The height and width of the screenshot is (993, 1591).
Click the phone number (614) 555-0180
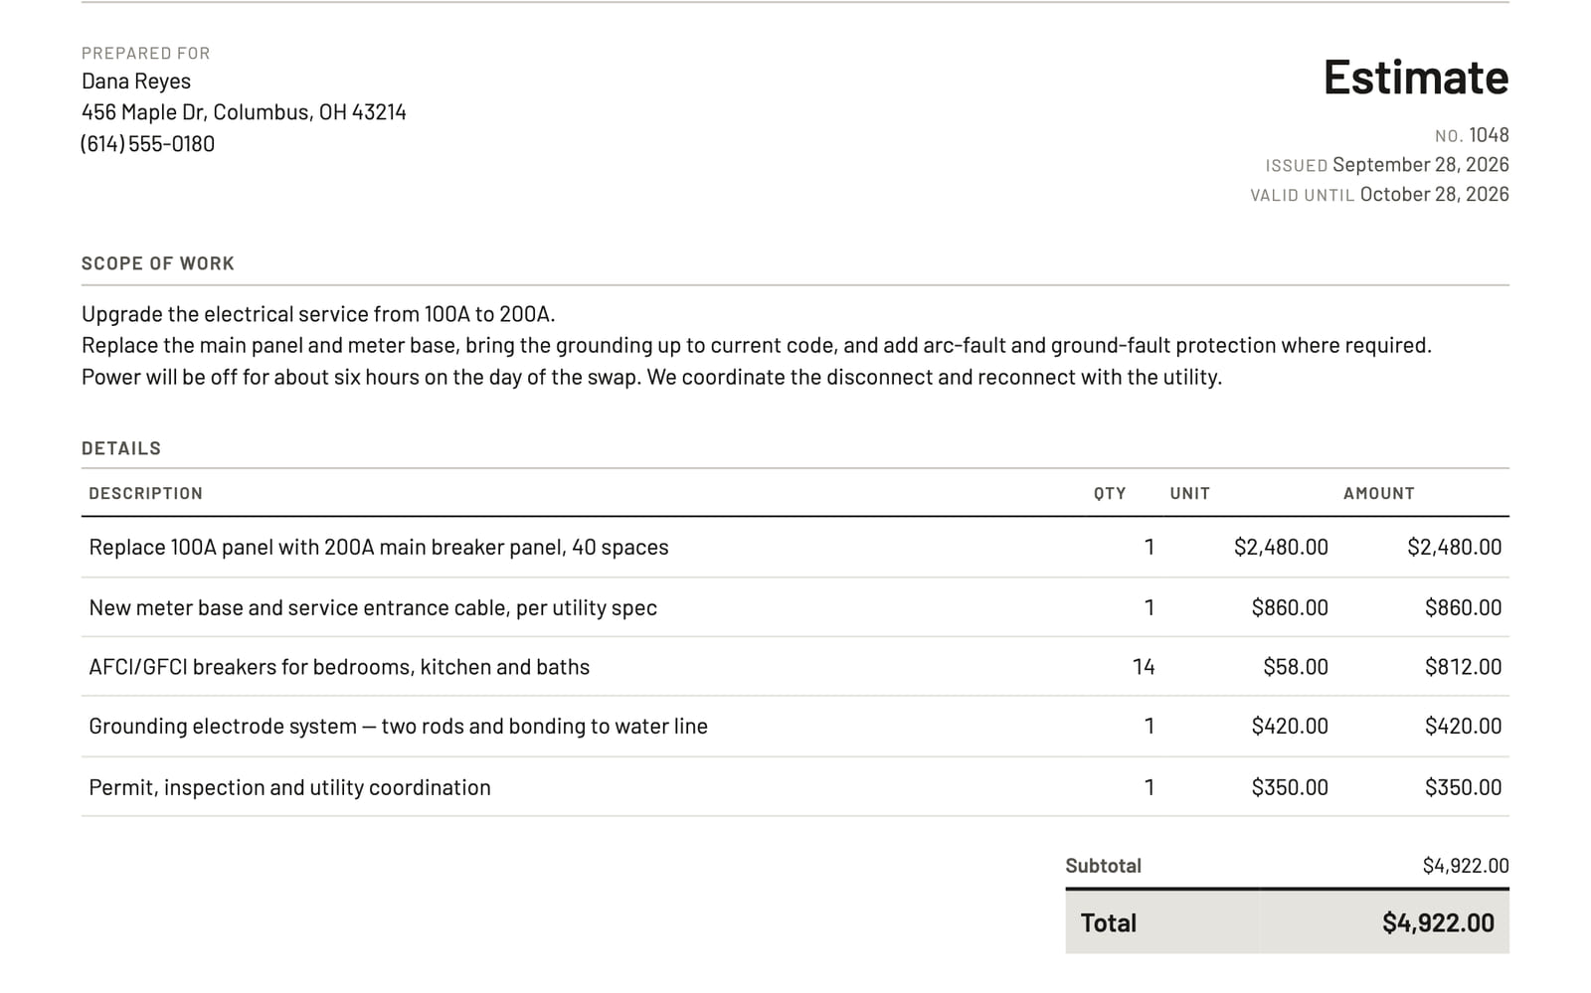coord(147,144)
